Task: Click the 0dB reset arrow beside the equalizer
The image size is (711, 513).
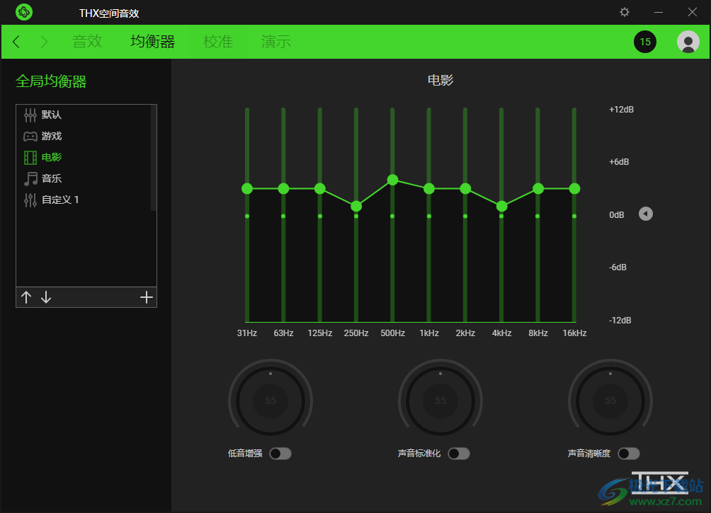Action: click(645, 214)
